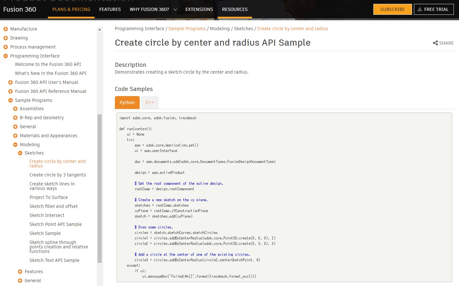The image size is (459, 286).
Task: Open Sample Programs breadcrumb link
Action: click(187, 29)
